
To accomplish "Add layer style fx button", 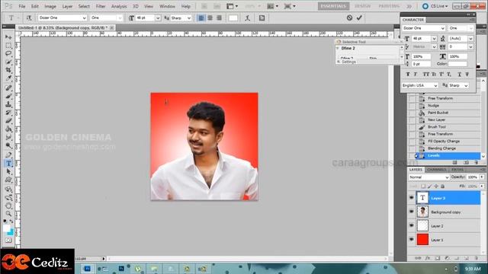I will [x=428, y=258].
